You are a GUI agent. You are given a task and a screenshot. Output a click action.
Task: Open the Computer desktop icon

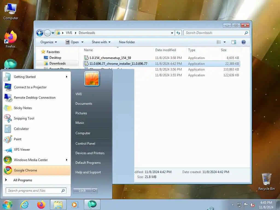[11, 12]
